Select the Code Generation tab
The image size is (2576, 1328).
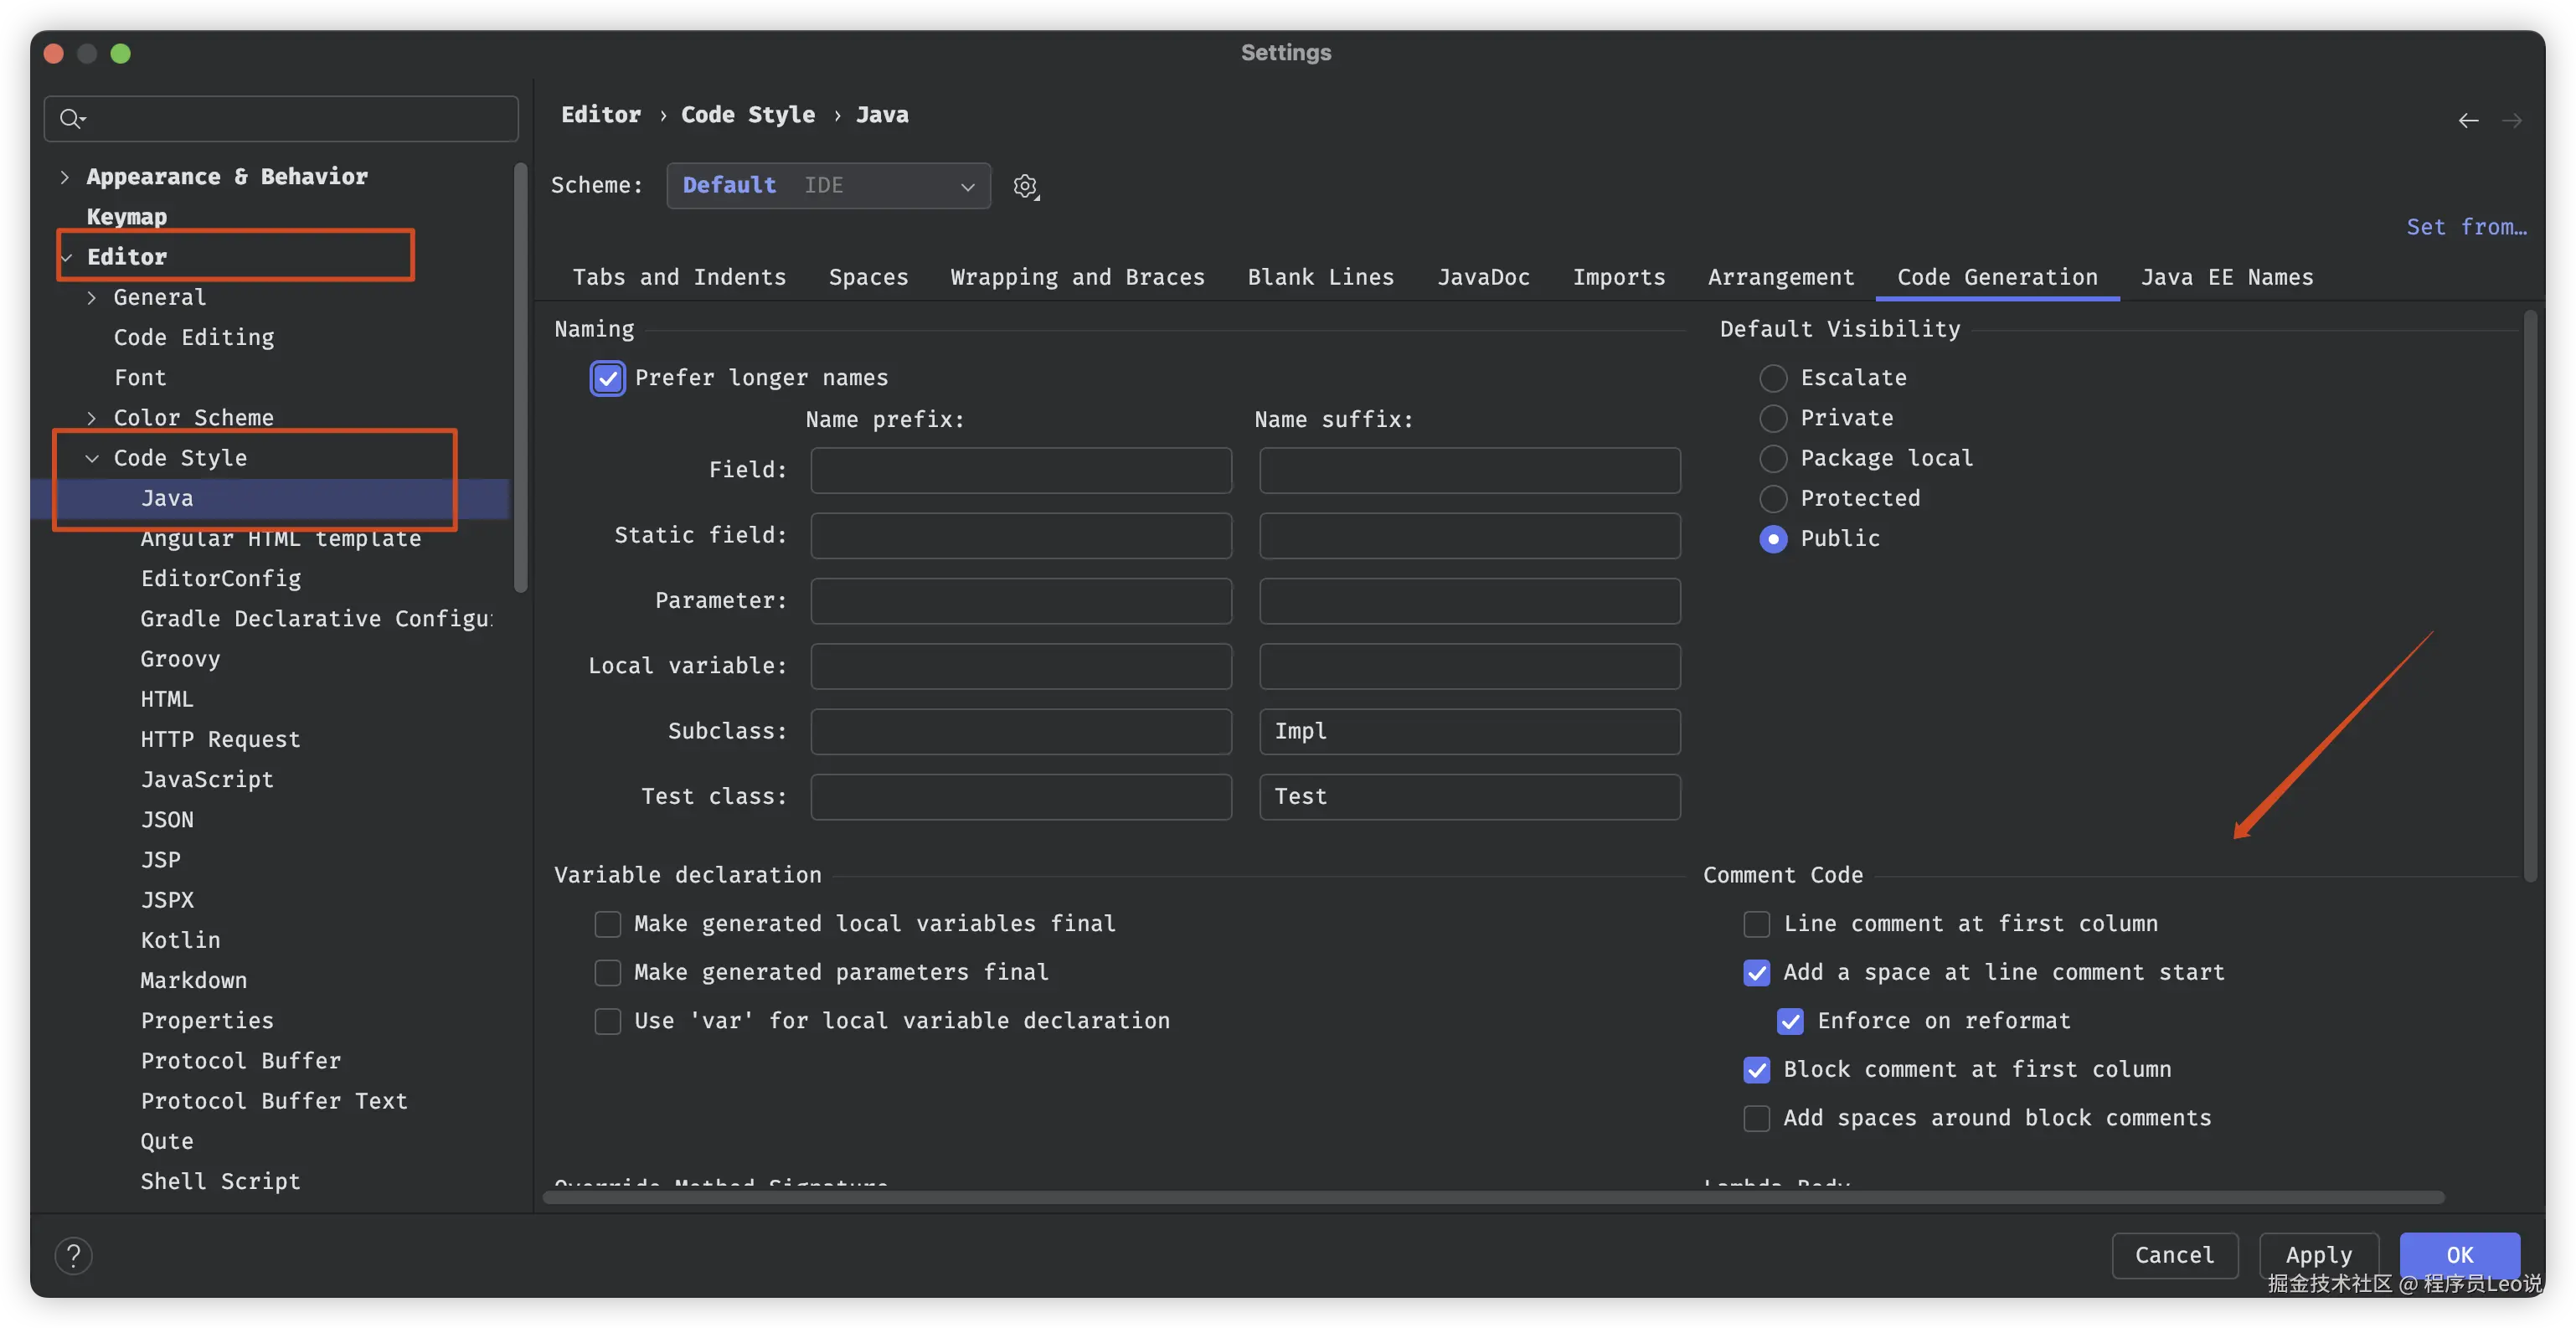(1997, 277)
